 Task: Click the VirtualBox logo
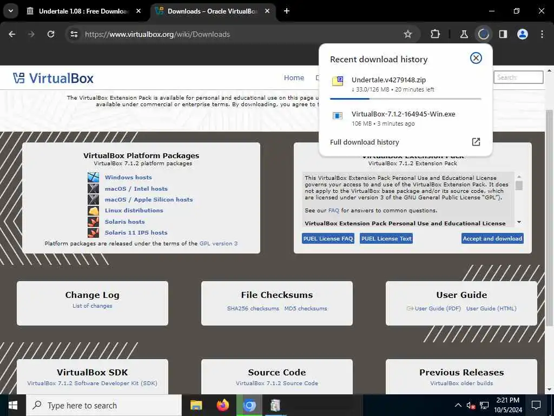(x=53, y=78)
